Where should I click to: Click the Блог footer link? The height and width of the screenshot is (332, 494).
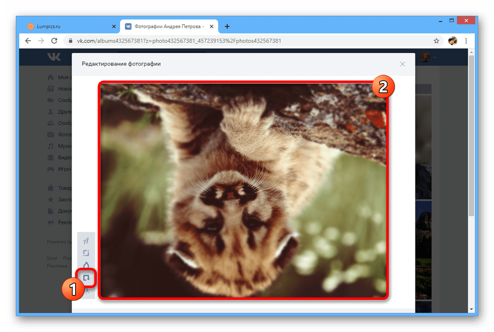tap(52, 258)
